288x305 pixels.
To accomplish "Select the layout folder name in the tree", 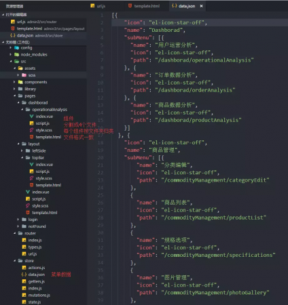I will [x=34, y=144].
